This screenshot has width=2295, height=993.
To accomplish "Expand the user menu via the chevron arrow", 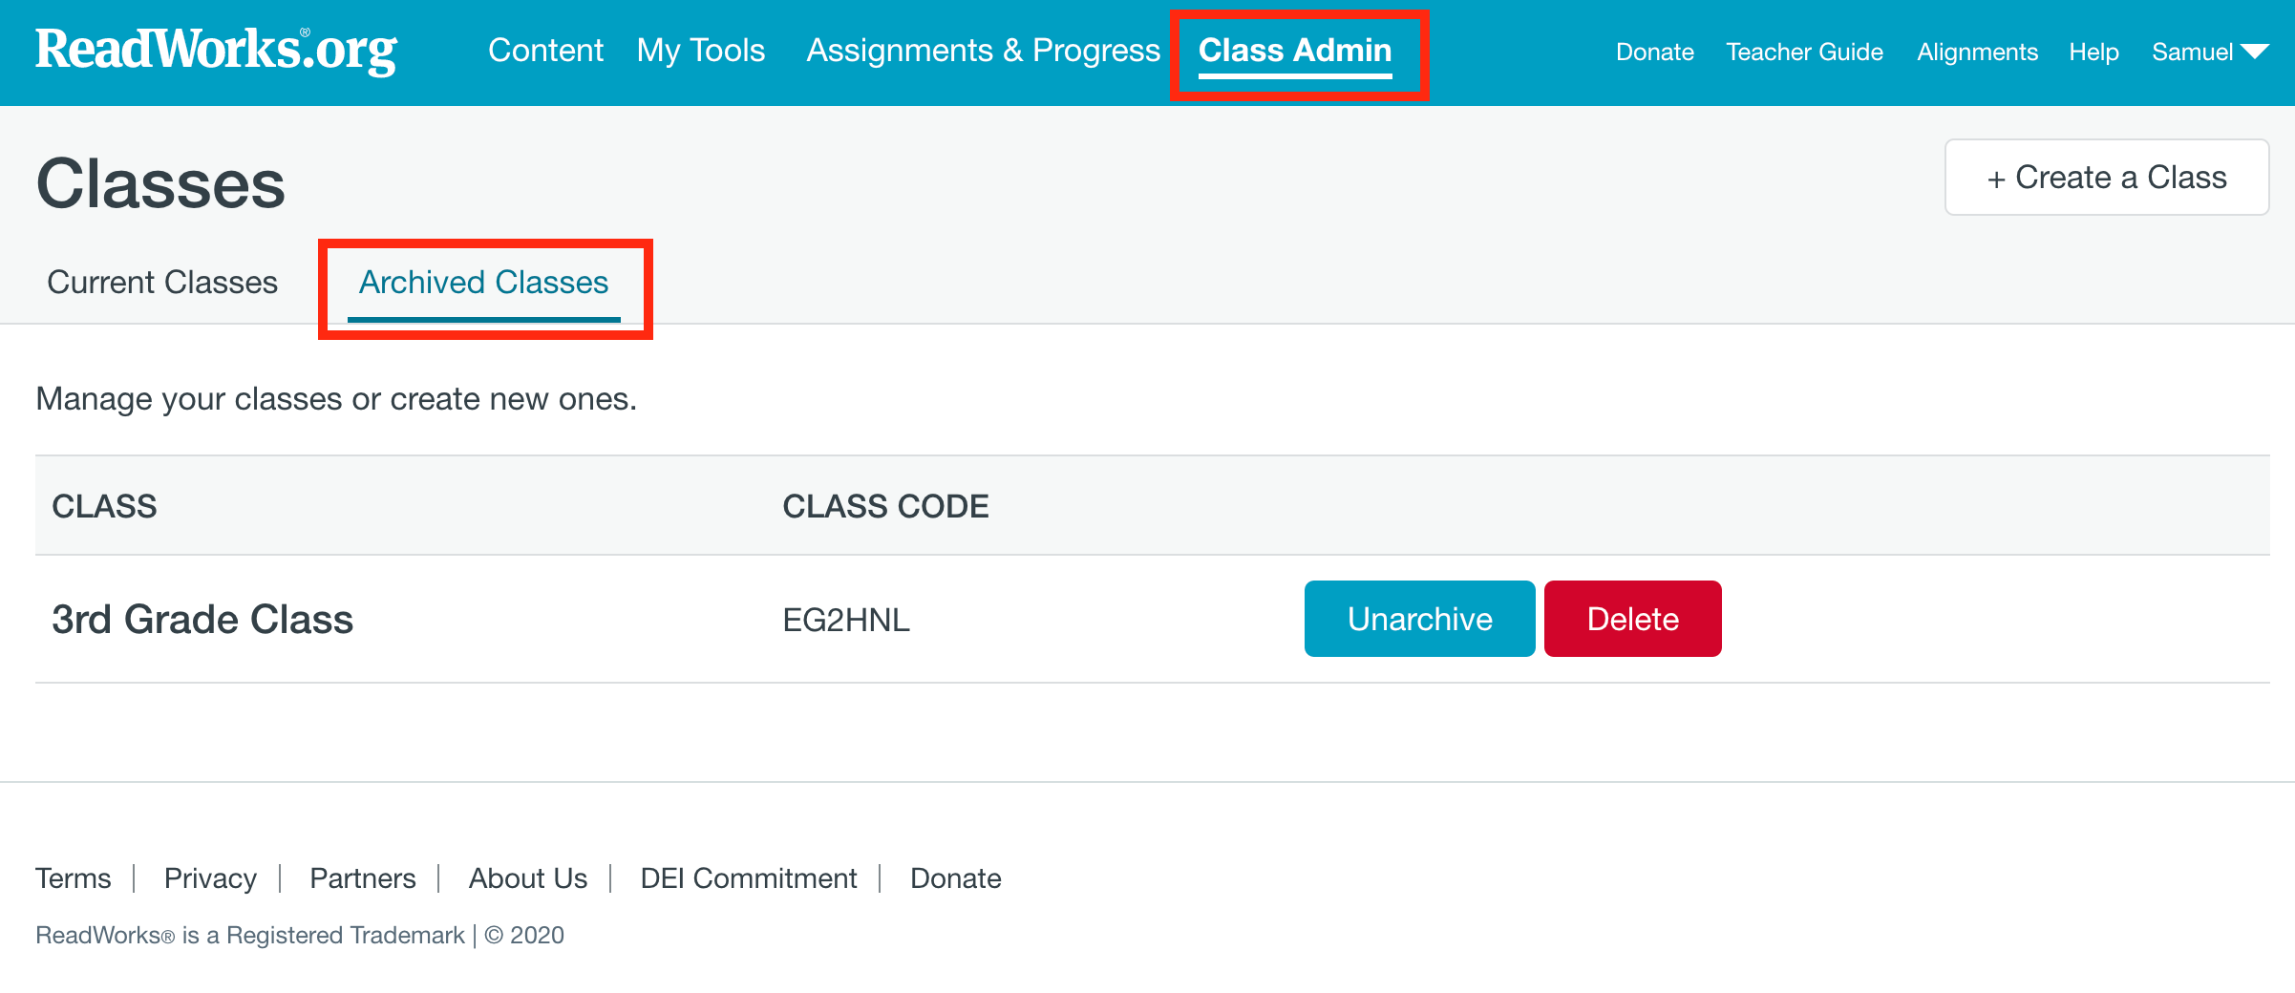I will click(2255, 52).
